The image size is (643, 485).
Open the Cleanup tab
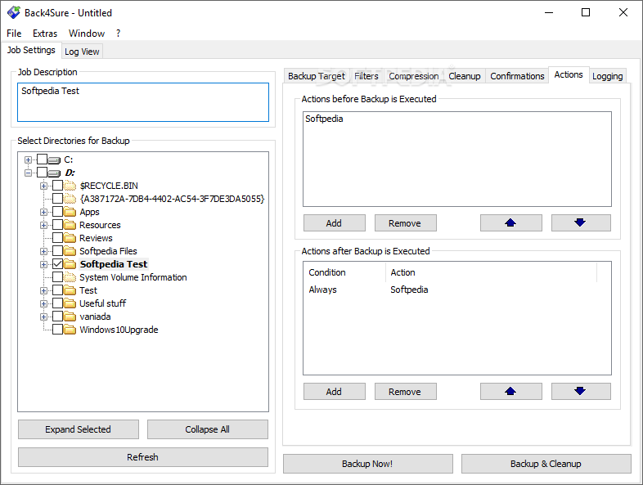(x=464, y=76)
